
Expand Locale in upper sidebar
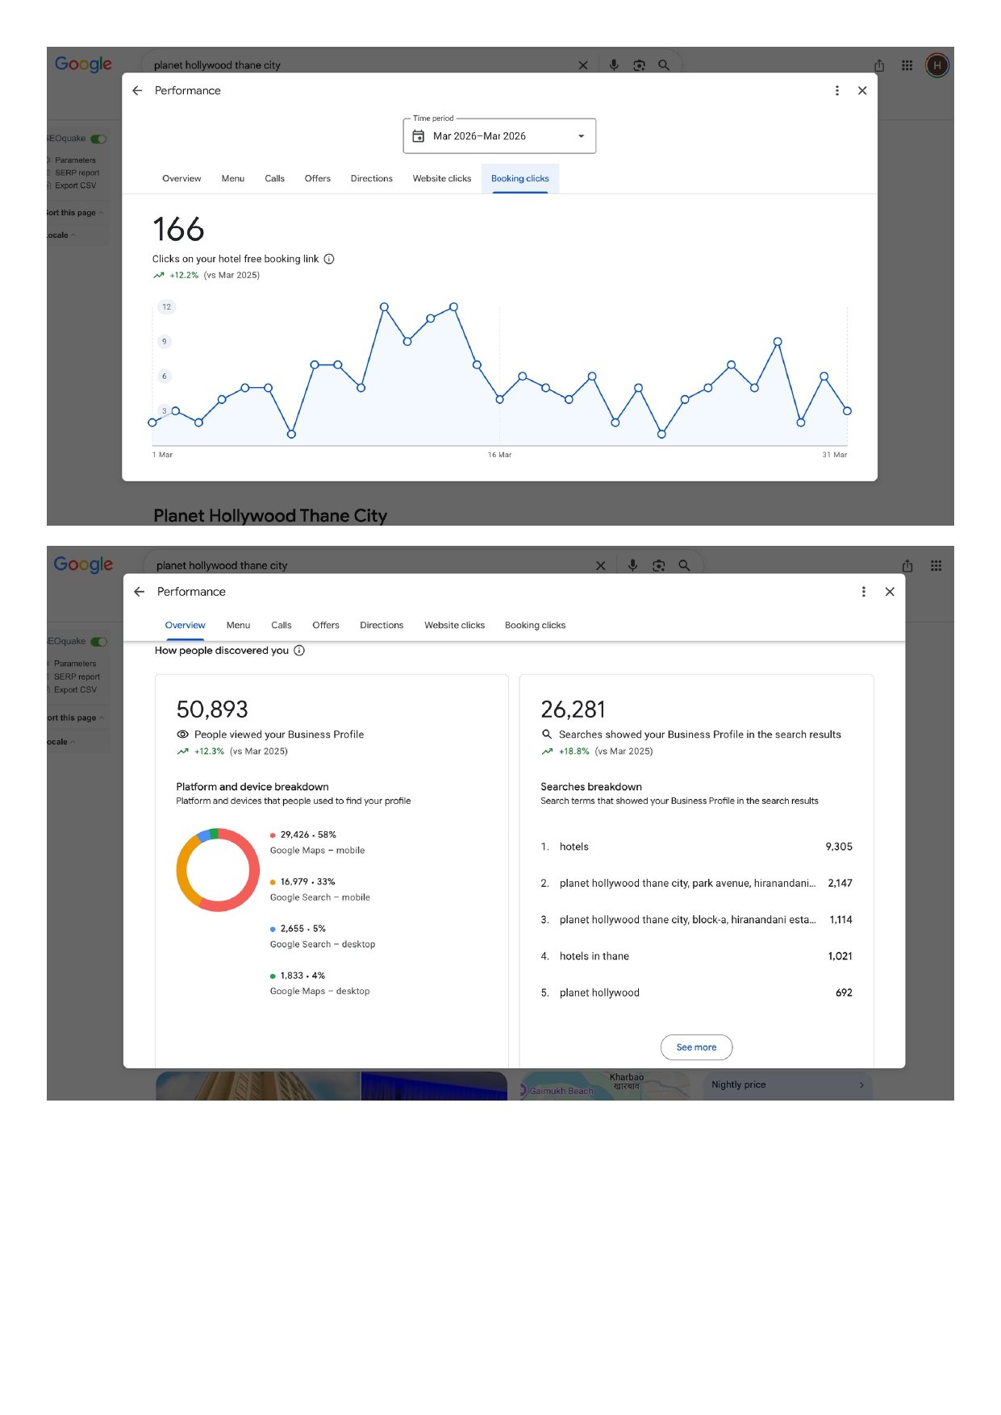coord(61,235)
